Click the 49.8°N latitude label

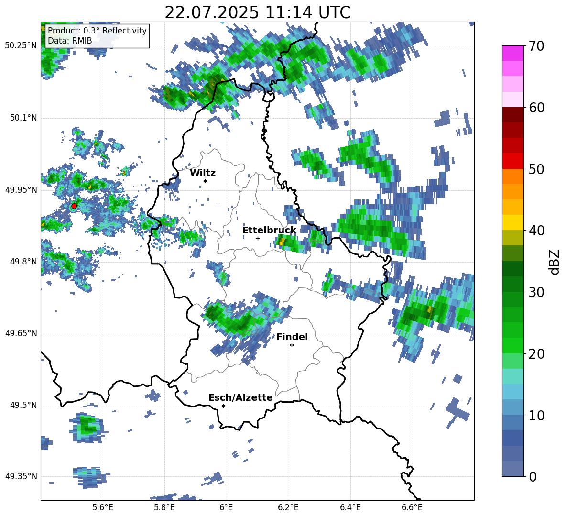coord(24,262)
